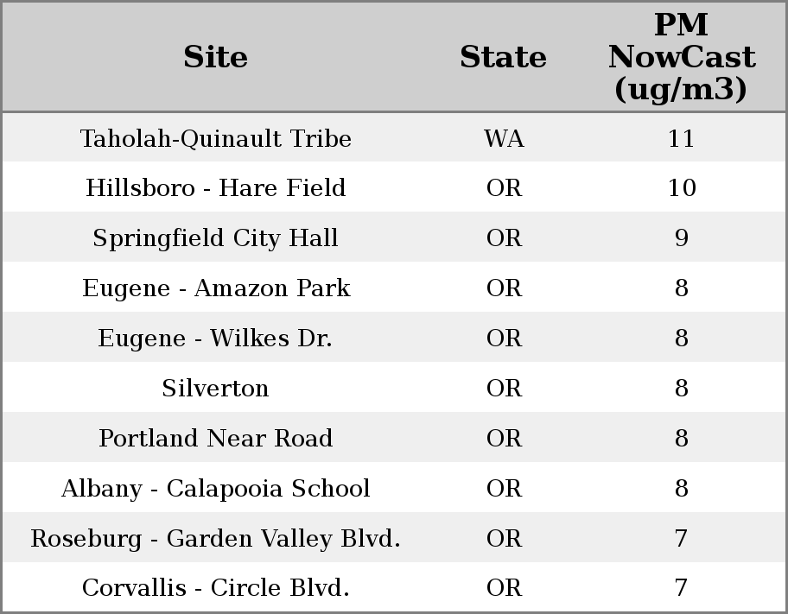
Task: Click Roseburg - Garden Valley Blvd. site
Action: click(215, 539)
